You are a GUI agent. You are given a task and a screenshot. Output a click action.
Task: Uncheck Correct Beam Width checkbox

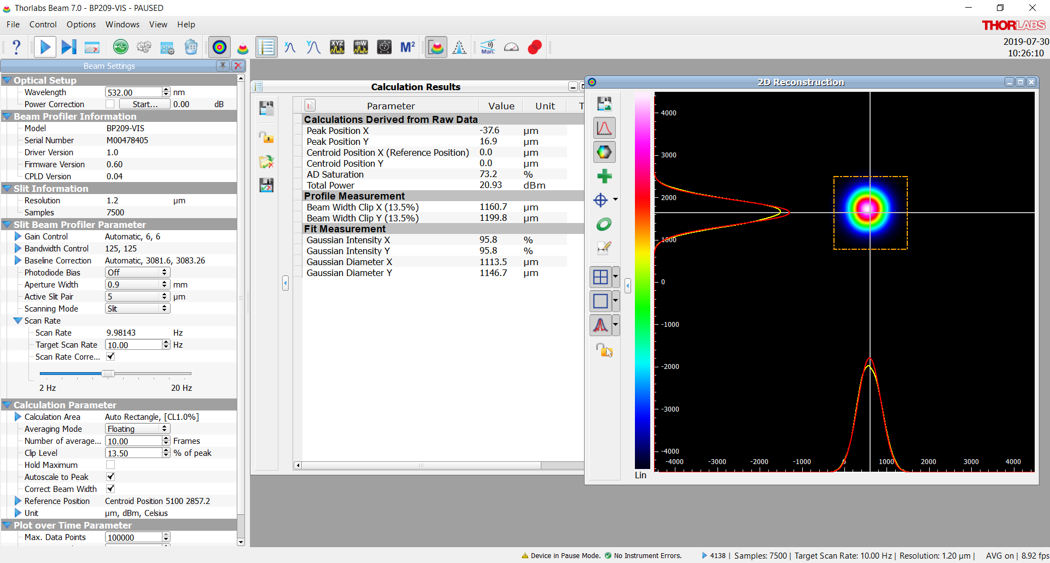coord(110,489)
